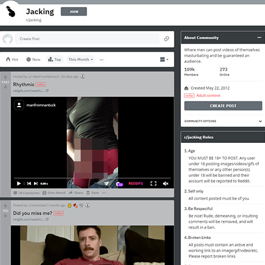The width and height of the screenshot is (265, 265).
Task: Click Give Award on the Rhythmic post
Action: tap(54, 193)
